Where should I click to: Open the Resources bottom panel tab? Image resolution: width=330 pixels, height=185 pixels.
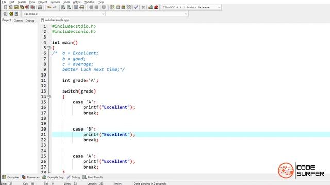point(30,177)
